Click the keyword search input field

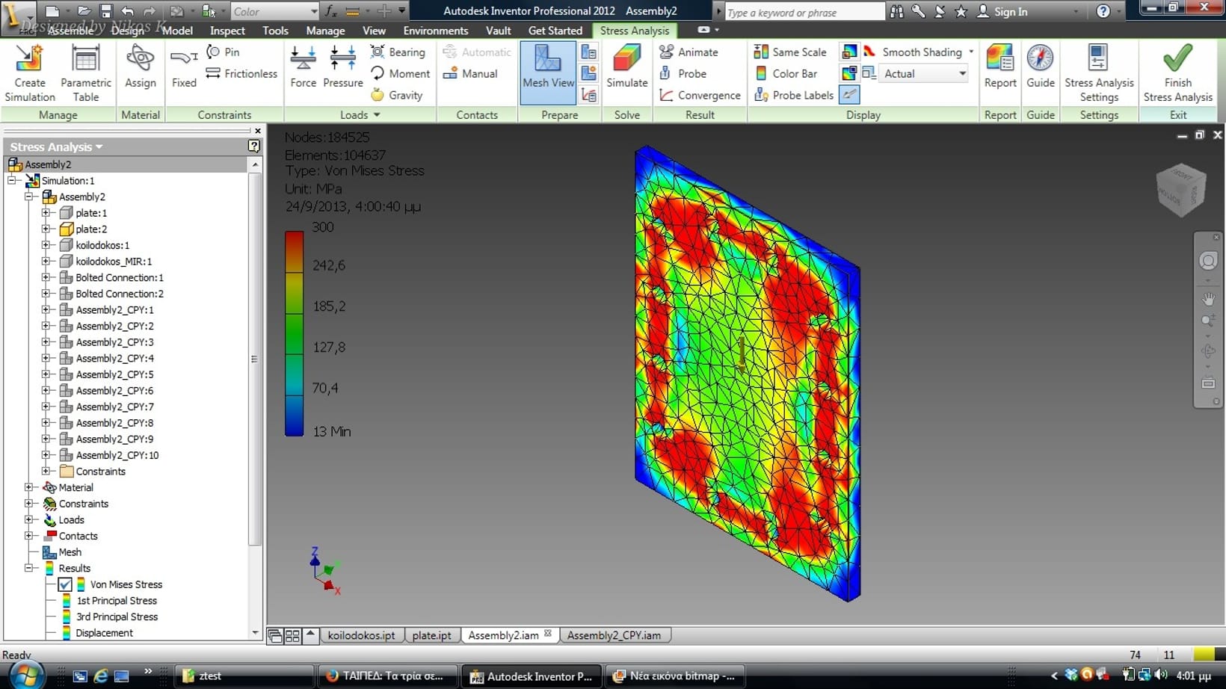(x=804, y=12)
